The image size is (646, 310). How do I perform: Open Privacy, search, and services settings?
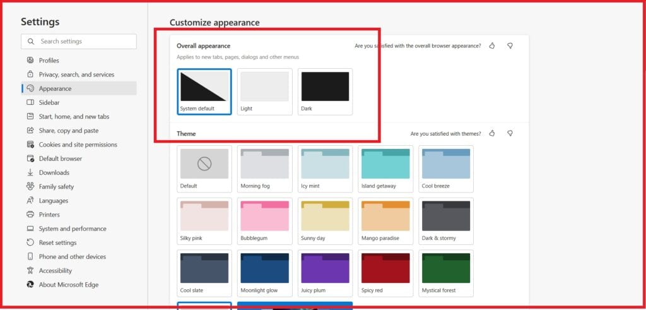point(76,75)
